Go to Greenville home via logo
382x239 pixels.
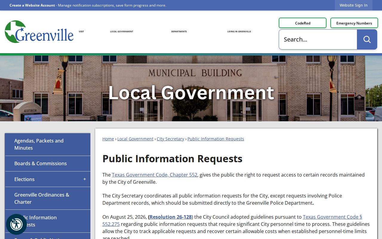pos(39,32)
